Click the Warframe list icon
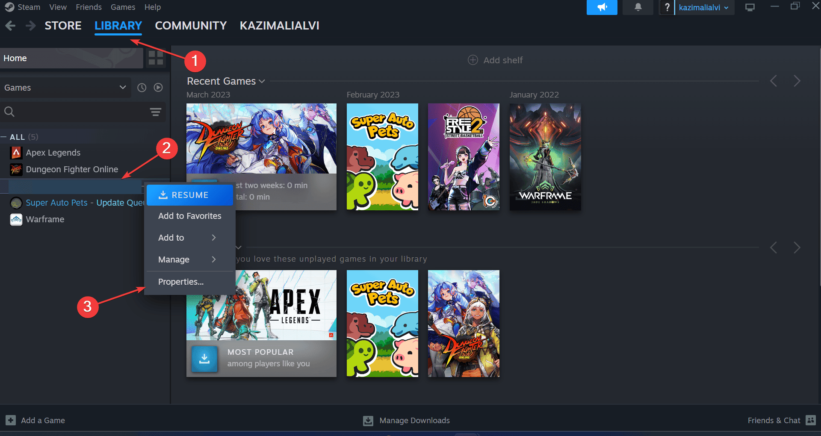This screenshot has width=821, height=436. (x=16, y=219)
